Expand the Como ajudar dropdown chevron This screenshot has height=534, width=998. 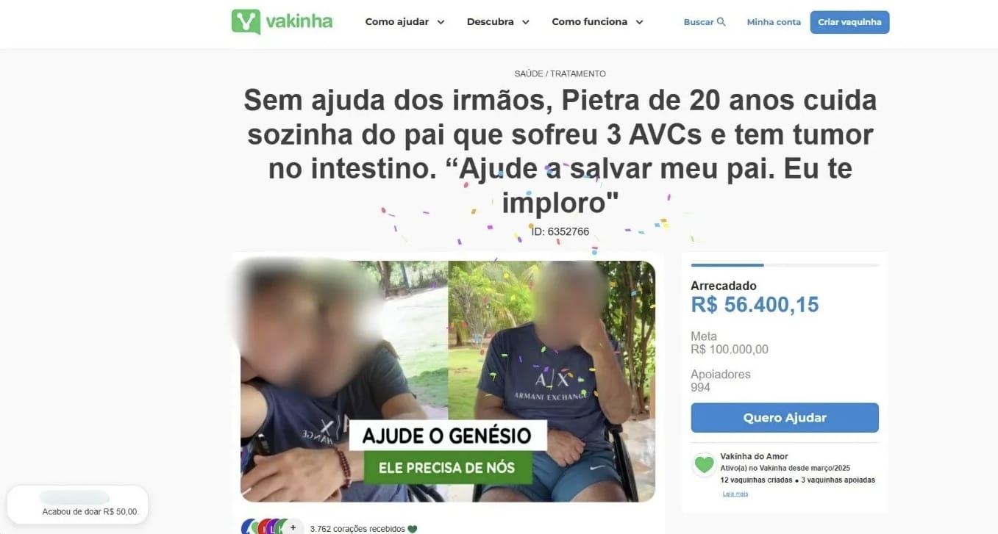pyautogui.click(x=441, y=22)
